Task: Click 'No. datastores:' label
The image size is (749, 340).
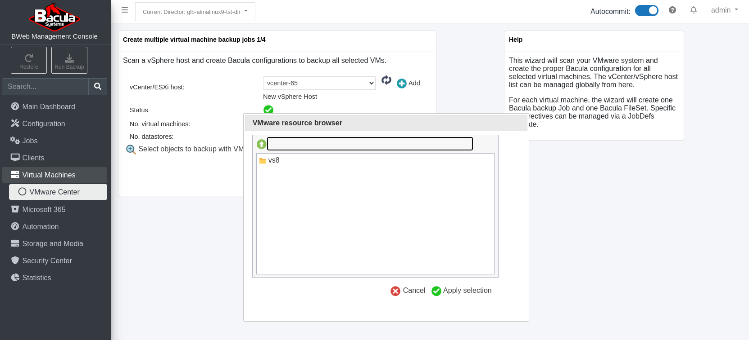Action: click(151, 137)
